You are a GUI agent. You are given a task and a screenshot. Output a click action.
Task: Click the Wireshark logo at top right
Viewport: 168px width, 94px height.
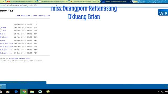163,12
